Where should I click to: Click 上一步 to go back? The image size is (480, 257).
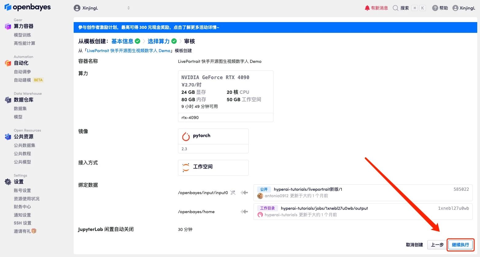click(x=437, y=245)
